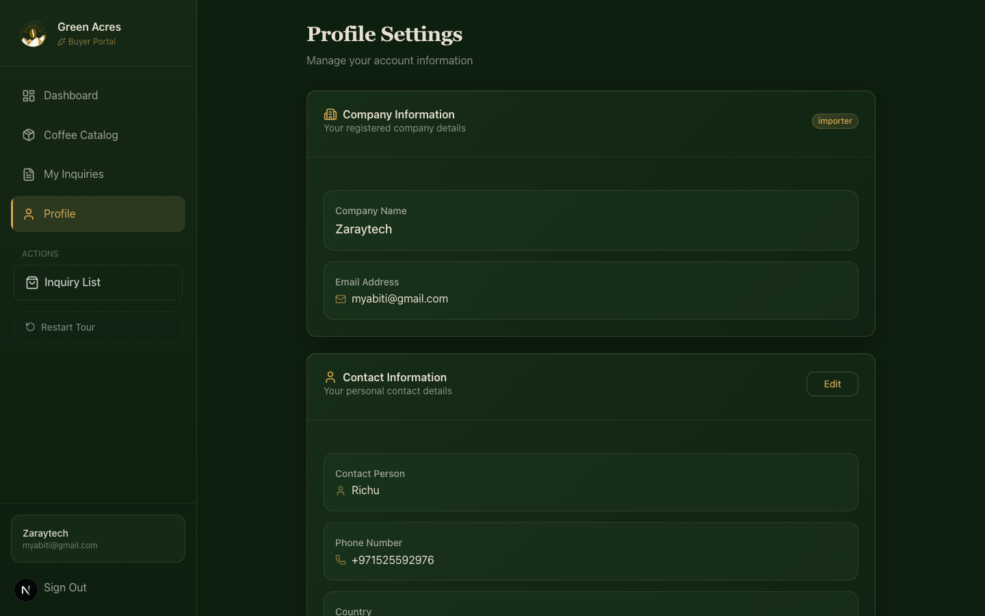Click the Company Information building icon
Image resolution: width=985 pixels, height=616 pixels.
(x=330, y=114)
